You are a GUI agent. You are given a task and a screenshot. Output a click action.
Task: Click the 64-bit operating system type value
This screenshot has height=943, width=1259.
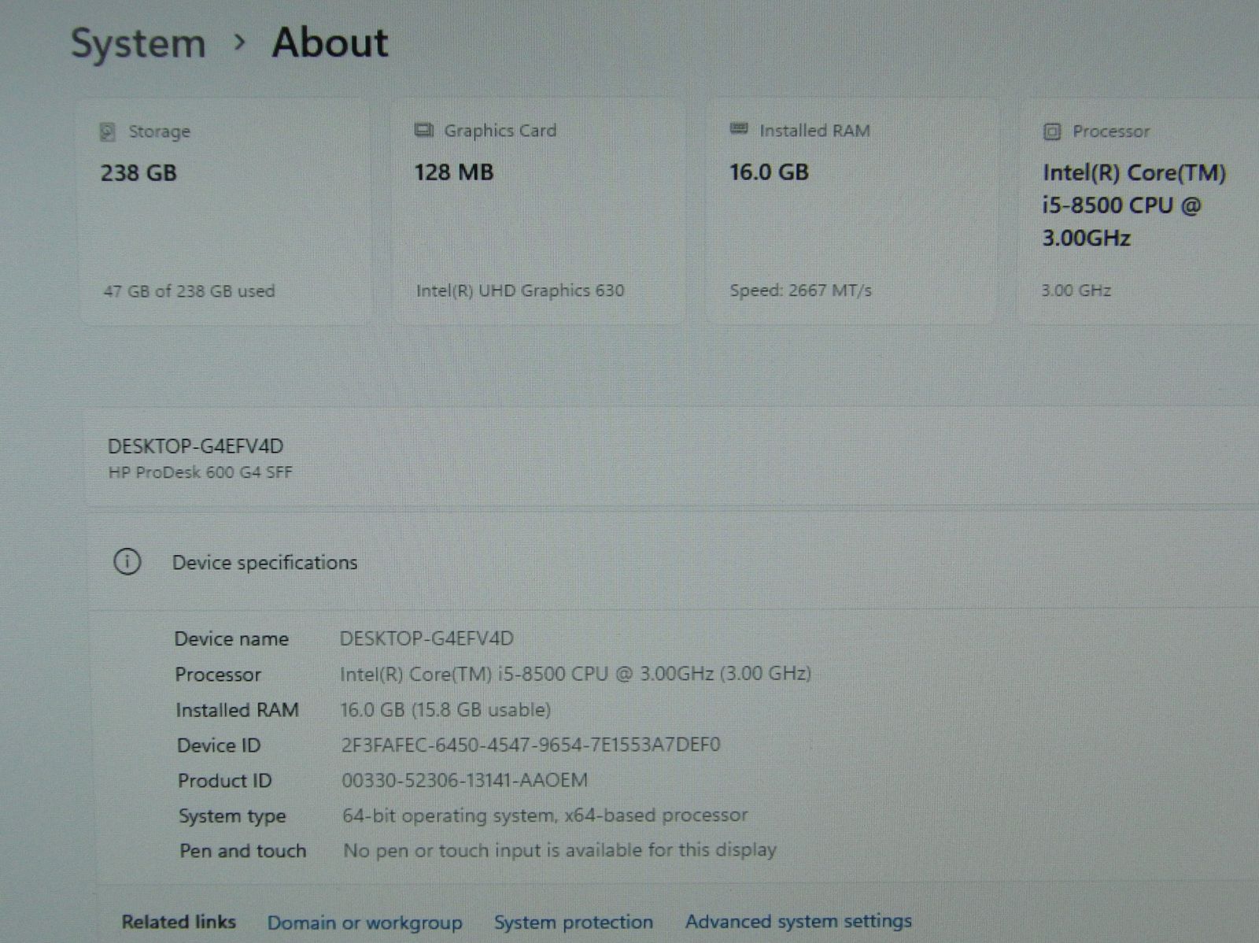[x=545, y=815]
